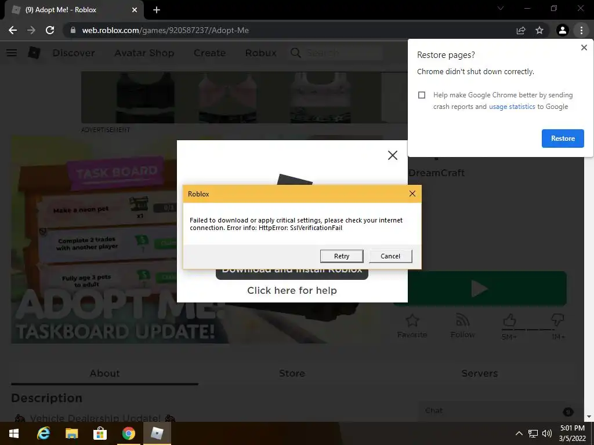This screenshot has height=445, width=594.
Task: Open network status tray icon
Action: pos(533,433)
